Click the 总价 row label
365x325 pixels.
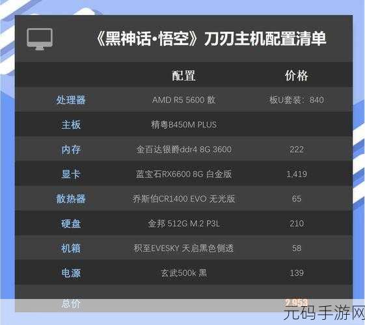tap(71, 304)
